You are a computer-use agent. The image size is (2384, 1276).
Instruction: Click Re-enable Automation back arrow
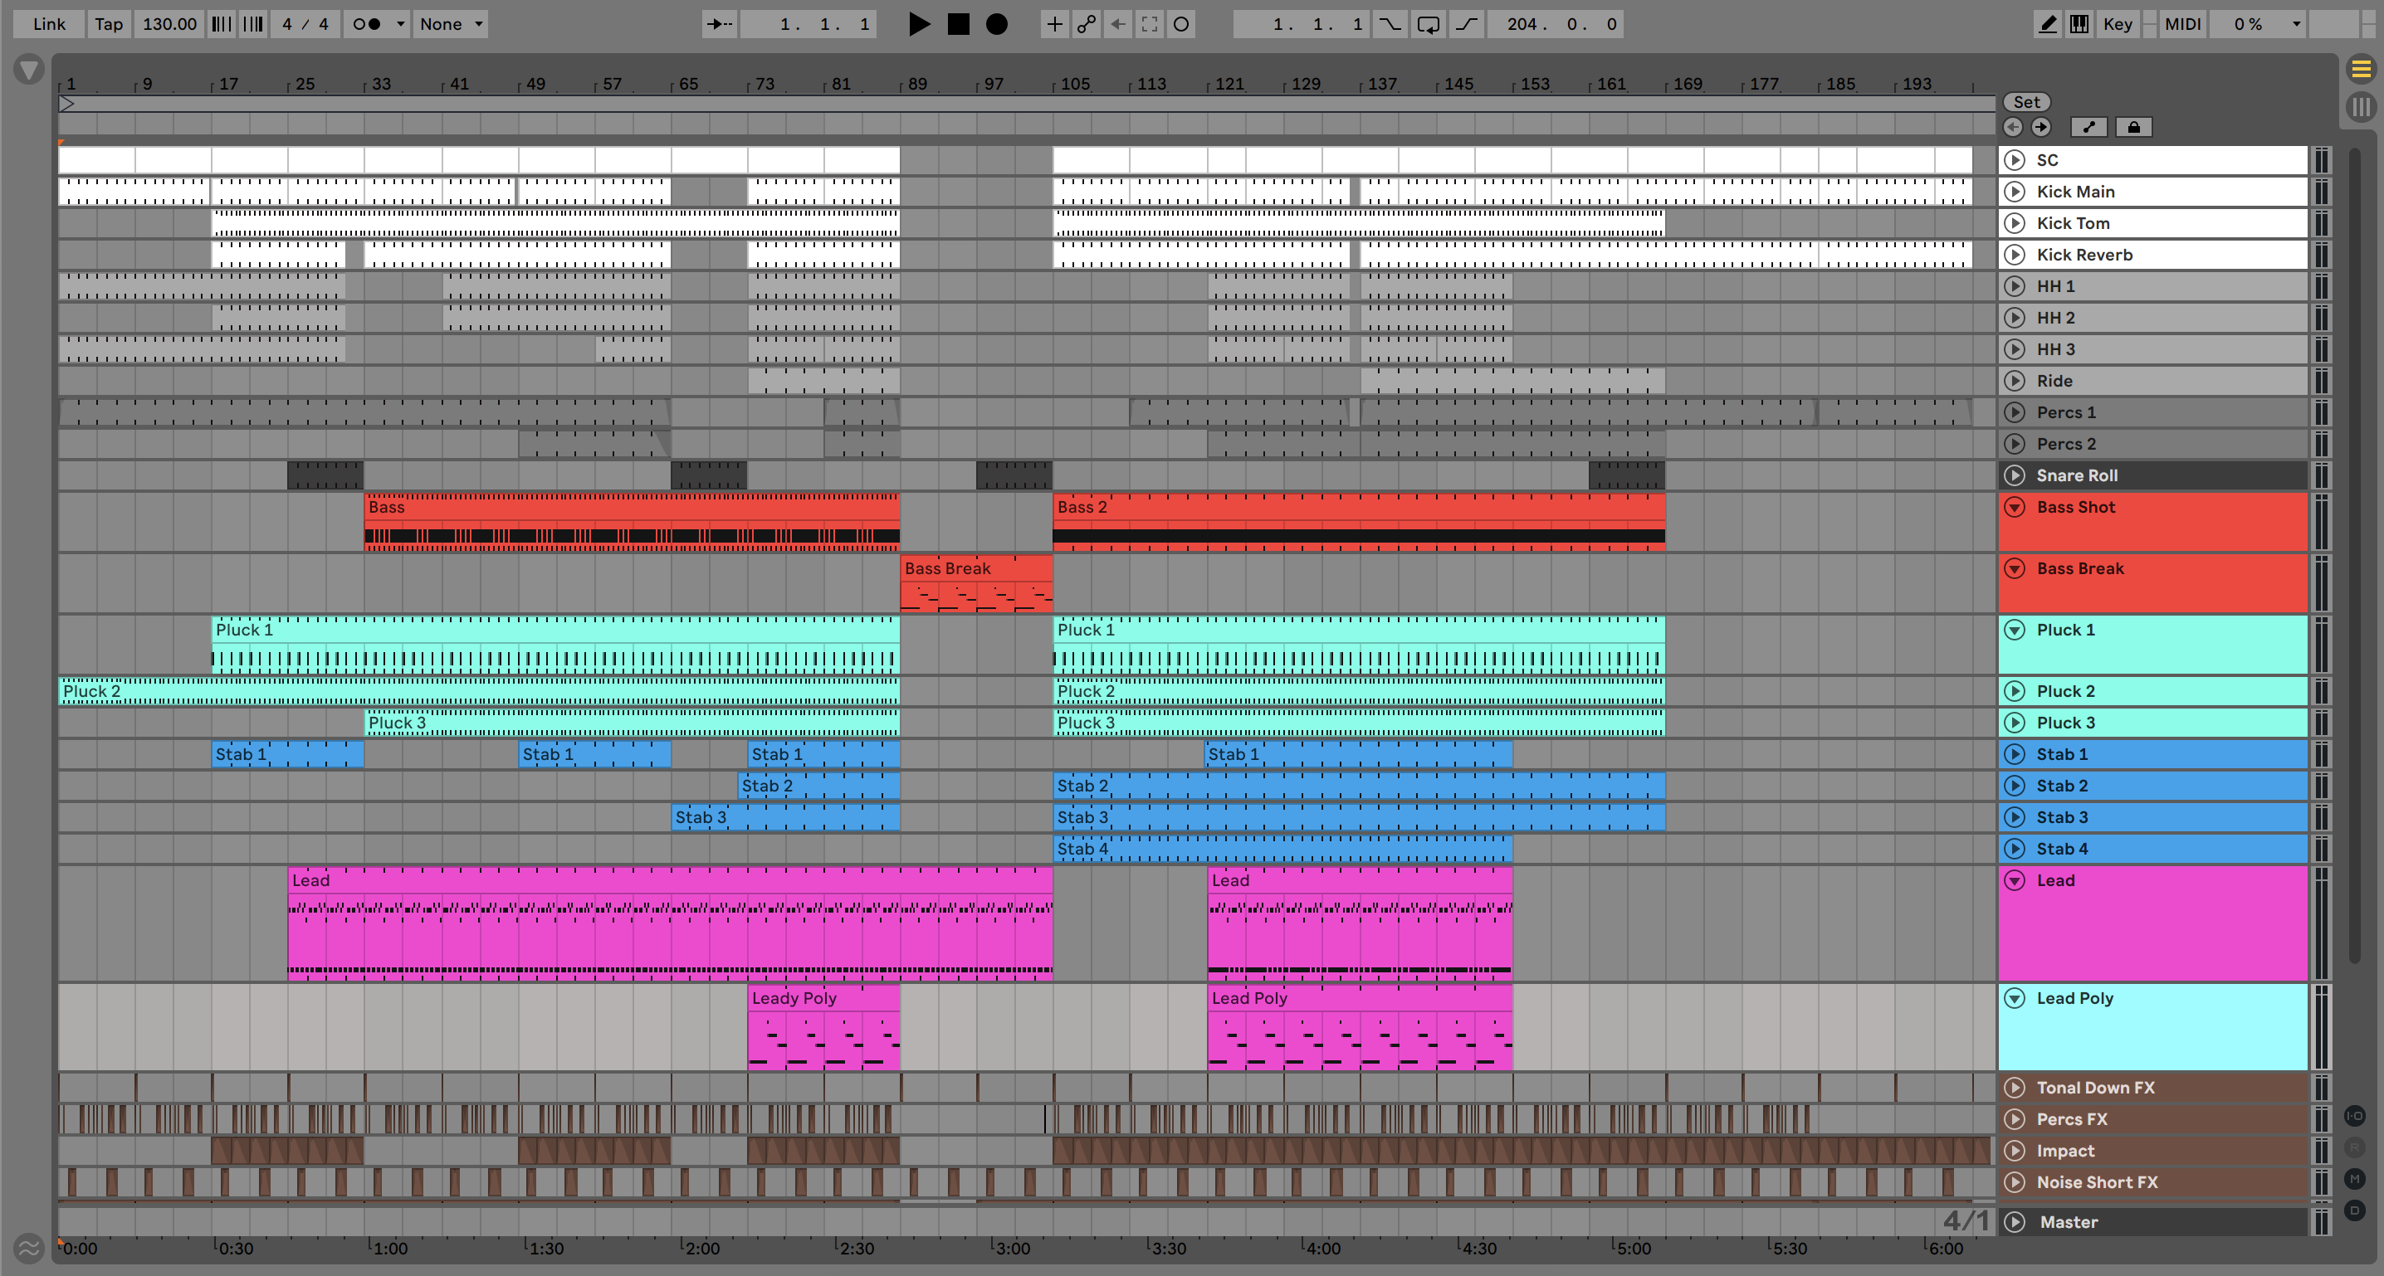click(1118, 24)
